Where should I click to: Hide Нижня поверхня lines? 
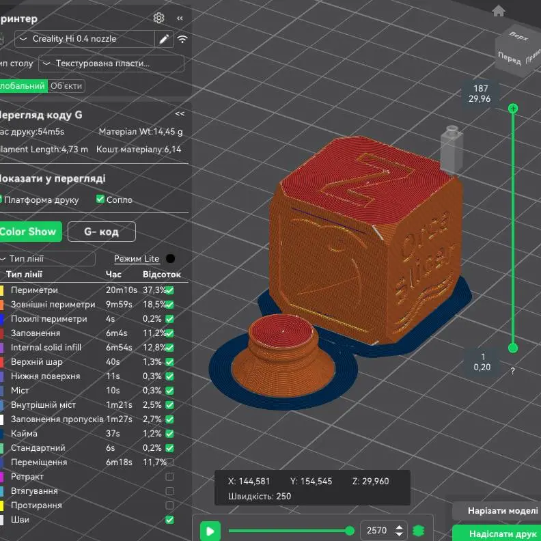click(169, 376)
